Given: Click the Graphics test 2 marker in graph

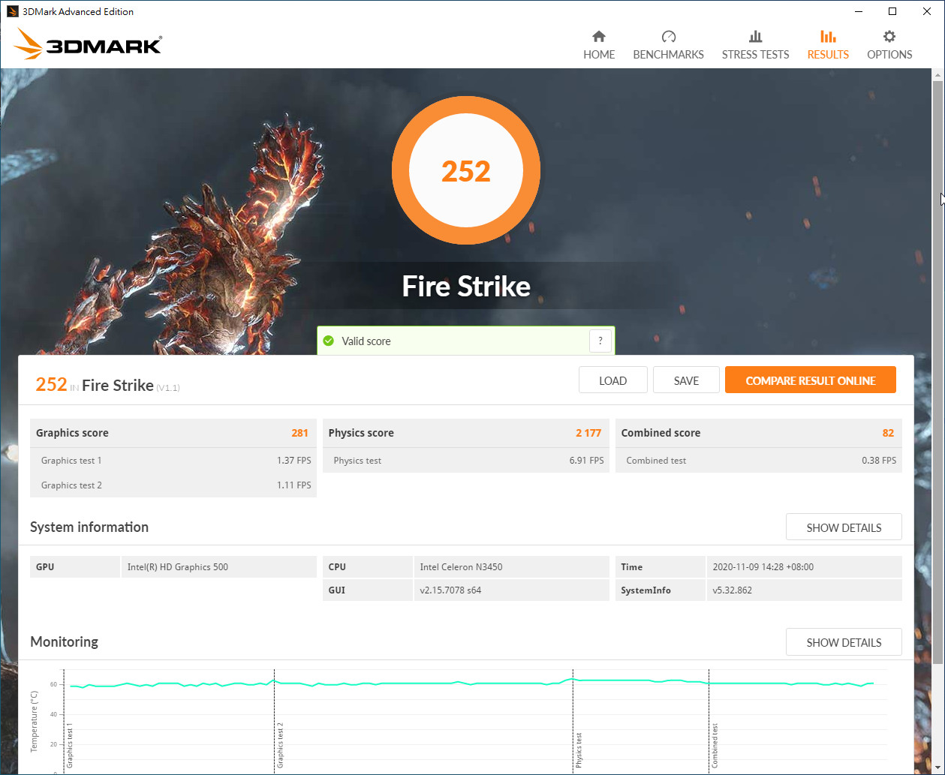Looking at the screenshot, I should pyautogui.click(x=280, y=744).
